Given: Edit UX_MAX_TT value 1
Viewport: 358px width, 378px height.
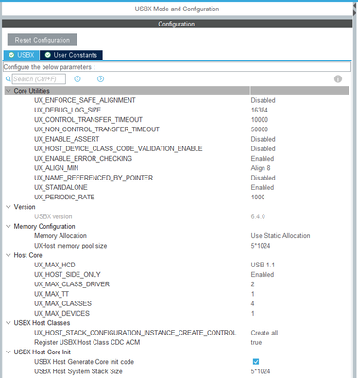Looking at the screenshot, I should [252, 294].
